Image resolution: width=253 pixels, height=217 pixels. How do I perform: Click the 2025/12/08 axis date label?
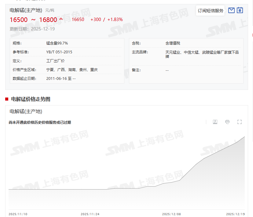(171, 214)
